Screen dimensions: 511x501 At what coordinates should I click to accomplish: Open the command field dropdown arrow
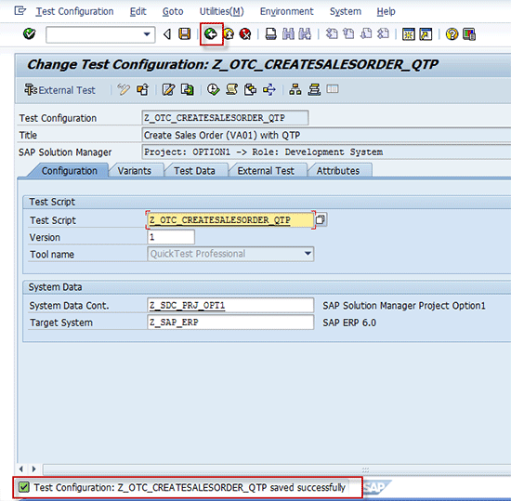pos(147,34)
